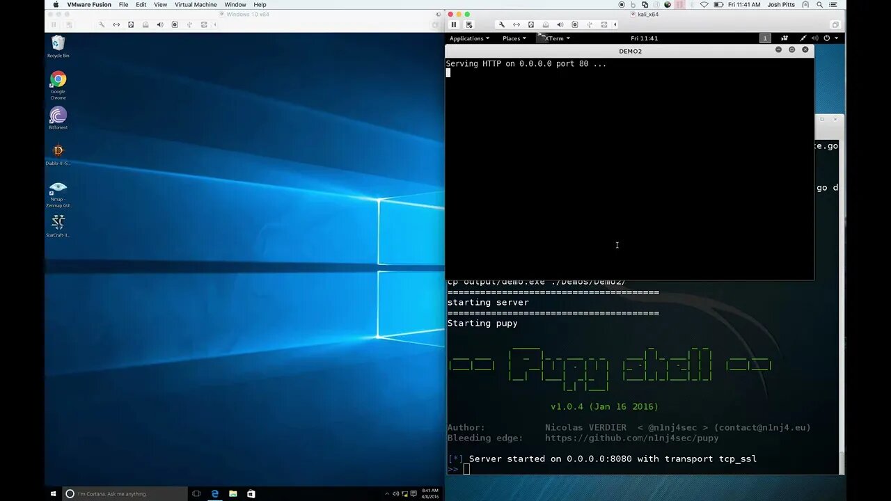
Task: Launch Google Chrome from the Windows desktop
Action: click(58, 86)
